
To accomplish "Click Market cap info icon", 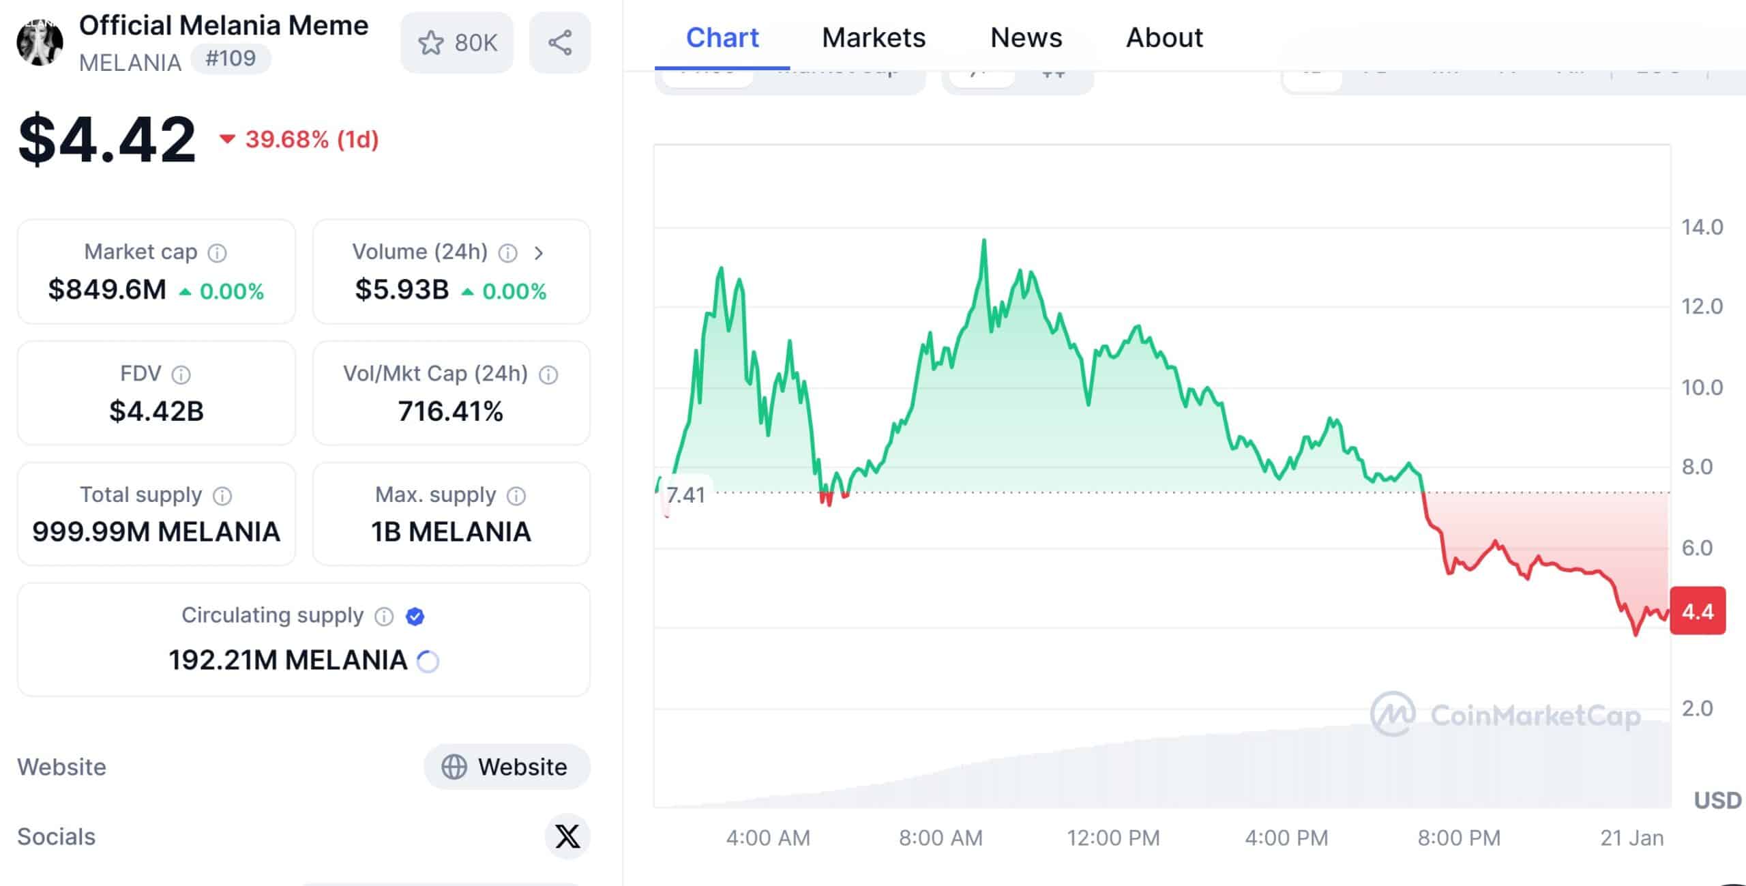I will click(217, 253).
